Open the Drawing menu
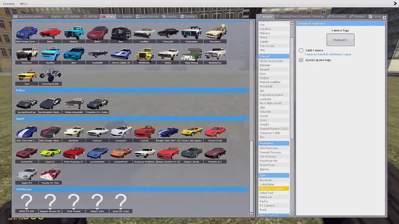 [9, 4]
